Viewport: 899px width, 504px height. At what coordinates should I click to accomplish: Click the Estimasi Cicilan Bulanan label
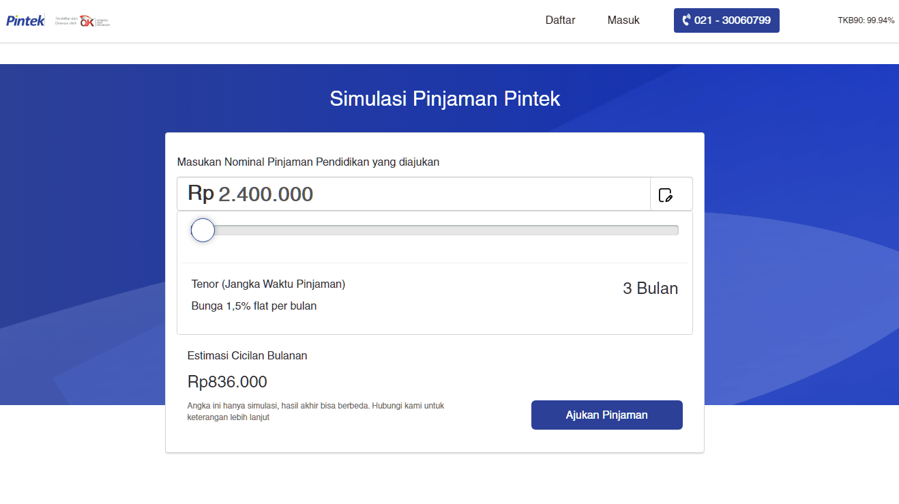[x=247, y=356]
